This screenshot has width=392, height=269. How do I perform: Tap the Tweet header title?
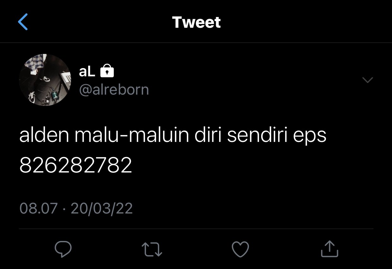[x=196, y=22]
